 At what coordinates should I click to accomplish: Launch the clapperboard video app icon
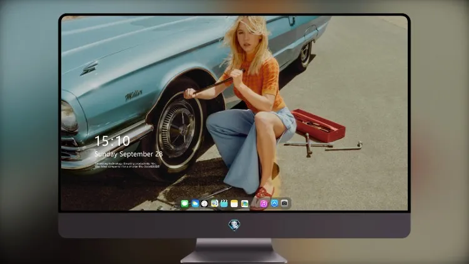tap(224, 203)
